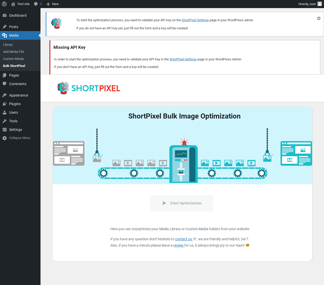Click the Media camera icon
The height and width of the screenshot is (285, 324).
pos(5,35)
